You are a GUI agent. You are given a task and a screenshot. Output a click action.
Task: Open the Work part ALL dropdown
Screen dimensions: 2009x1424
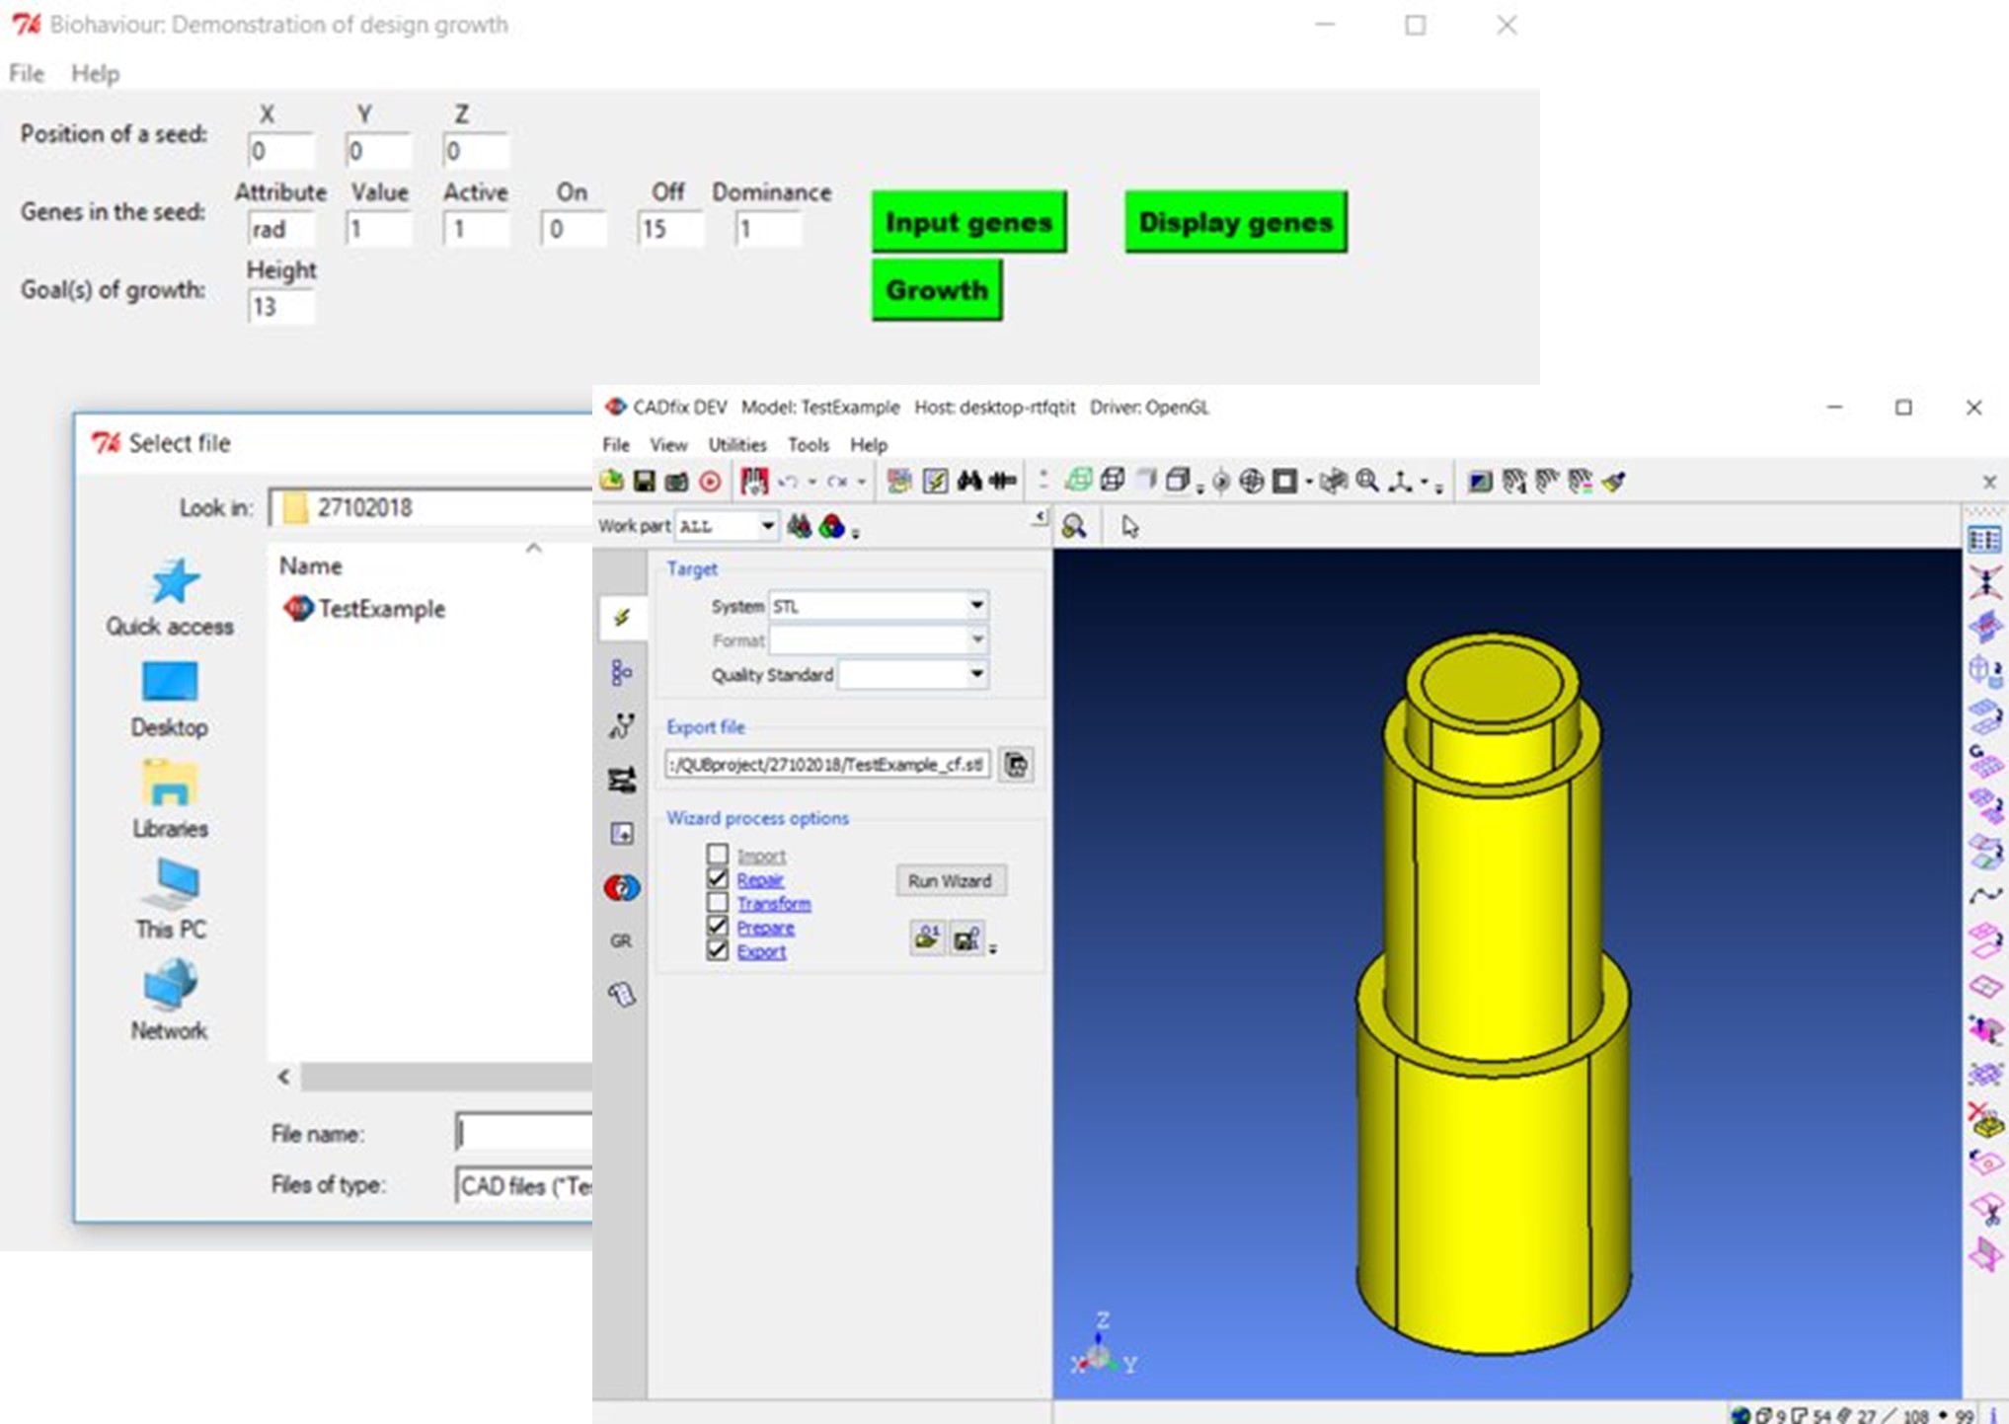pyautogui.click(x=766, y=526)
